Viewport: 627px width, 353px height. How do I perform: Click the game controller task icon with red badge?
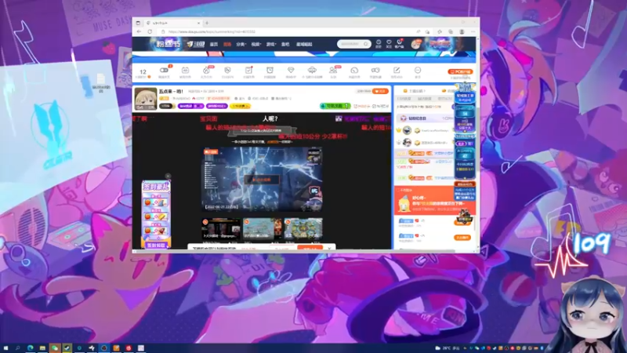point(164,71)
